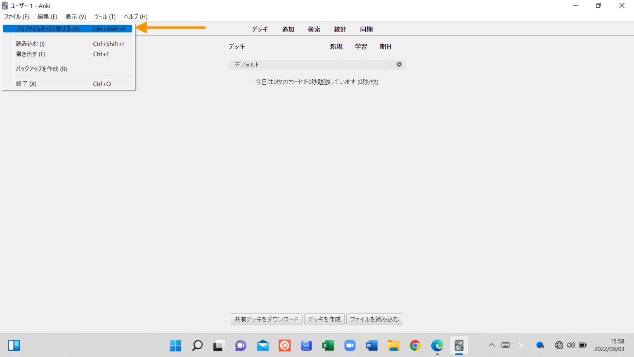634x357 pixels.
Task: Click バックアップを作成 (B) menu item
Action: pos(41,69)
